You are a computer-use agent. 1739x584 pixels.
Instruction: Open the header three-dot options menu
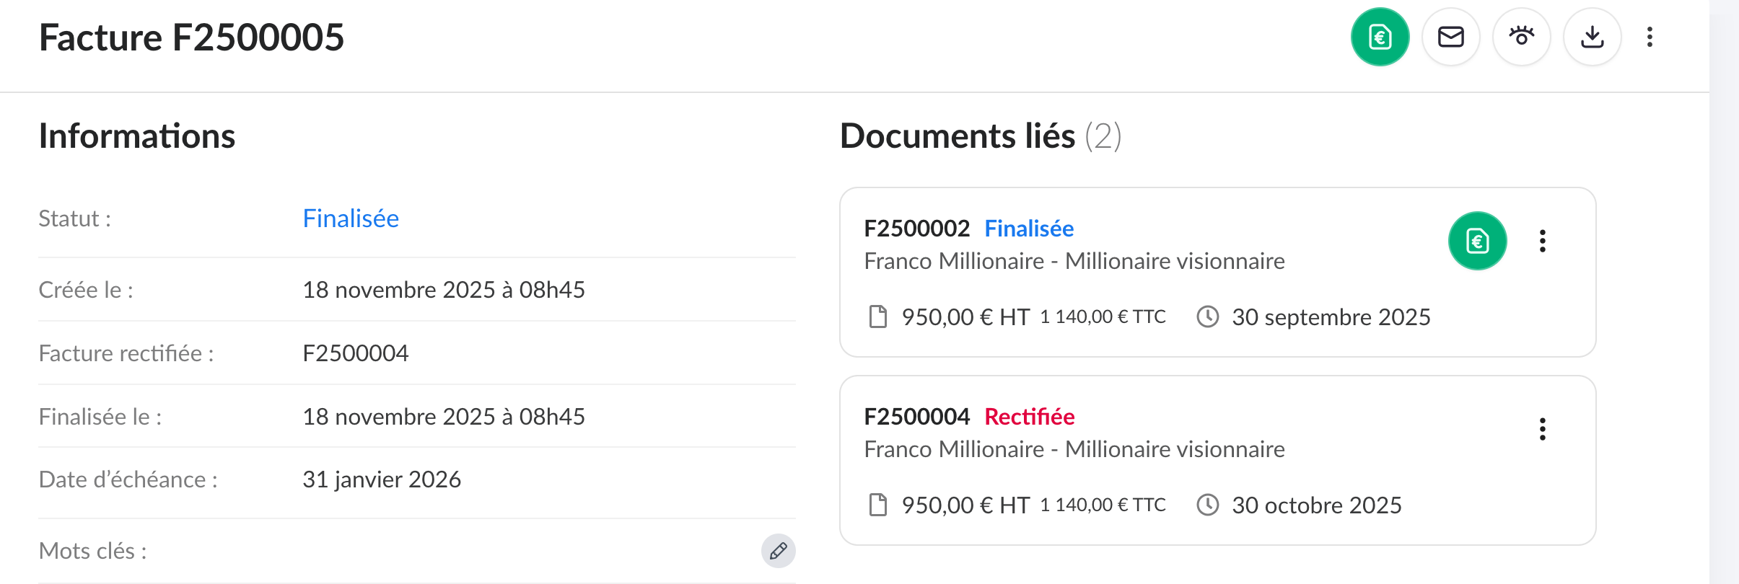(1650, 37)
